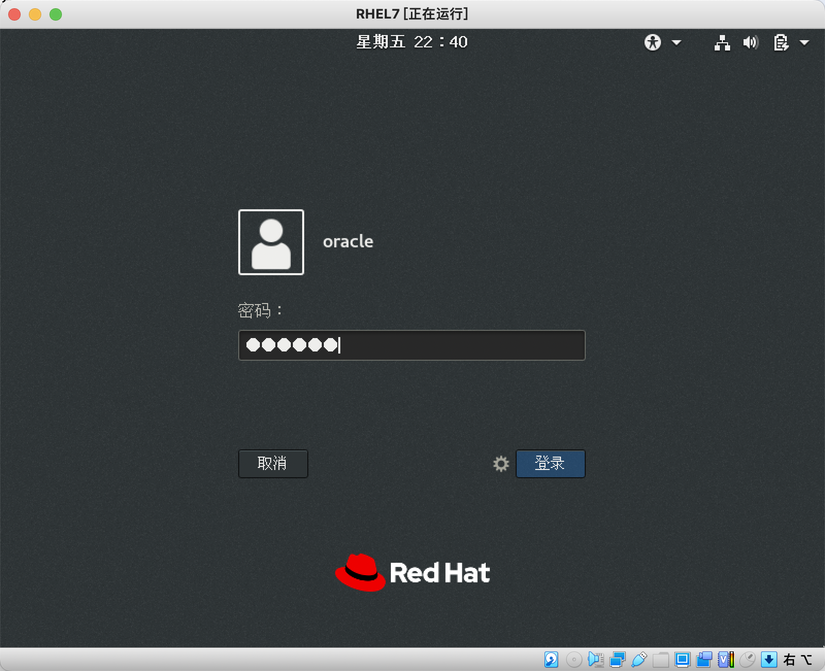Screen dimensions: 825x671
Task: Select the oracle user avatar
Action: coord(271,242)
